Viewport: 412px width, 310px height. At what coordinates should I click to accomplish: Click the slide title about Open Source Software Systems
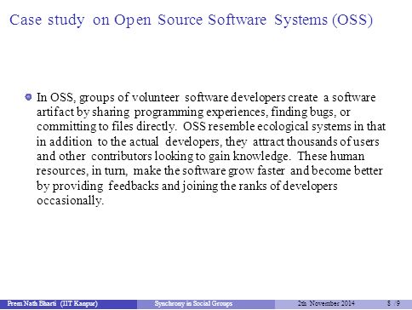pos(191,20)
